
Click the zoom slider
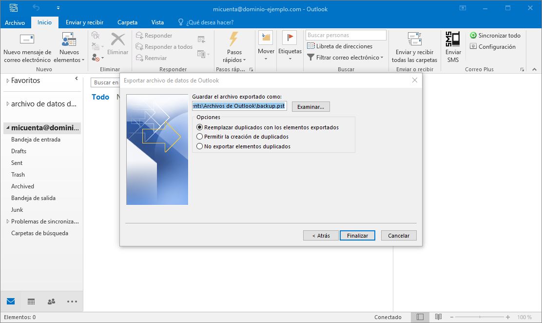coord(480,317)
